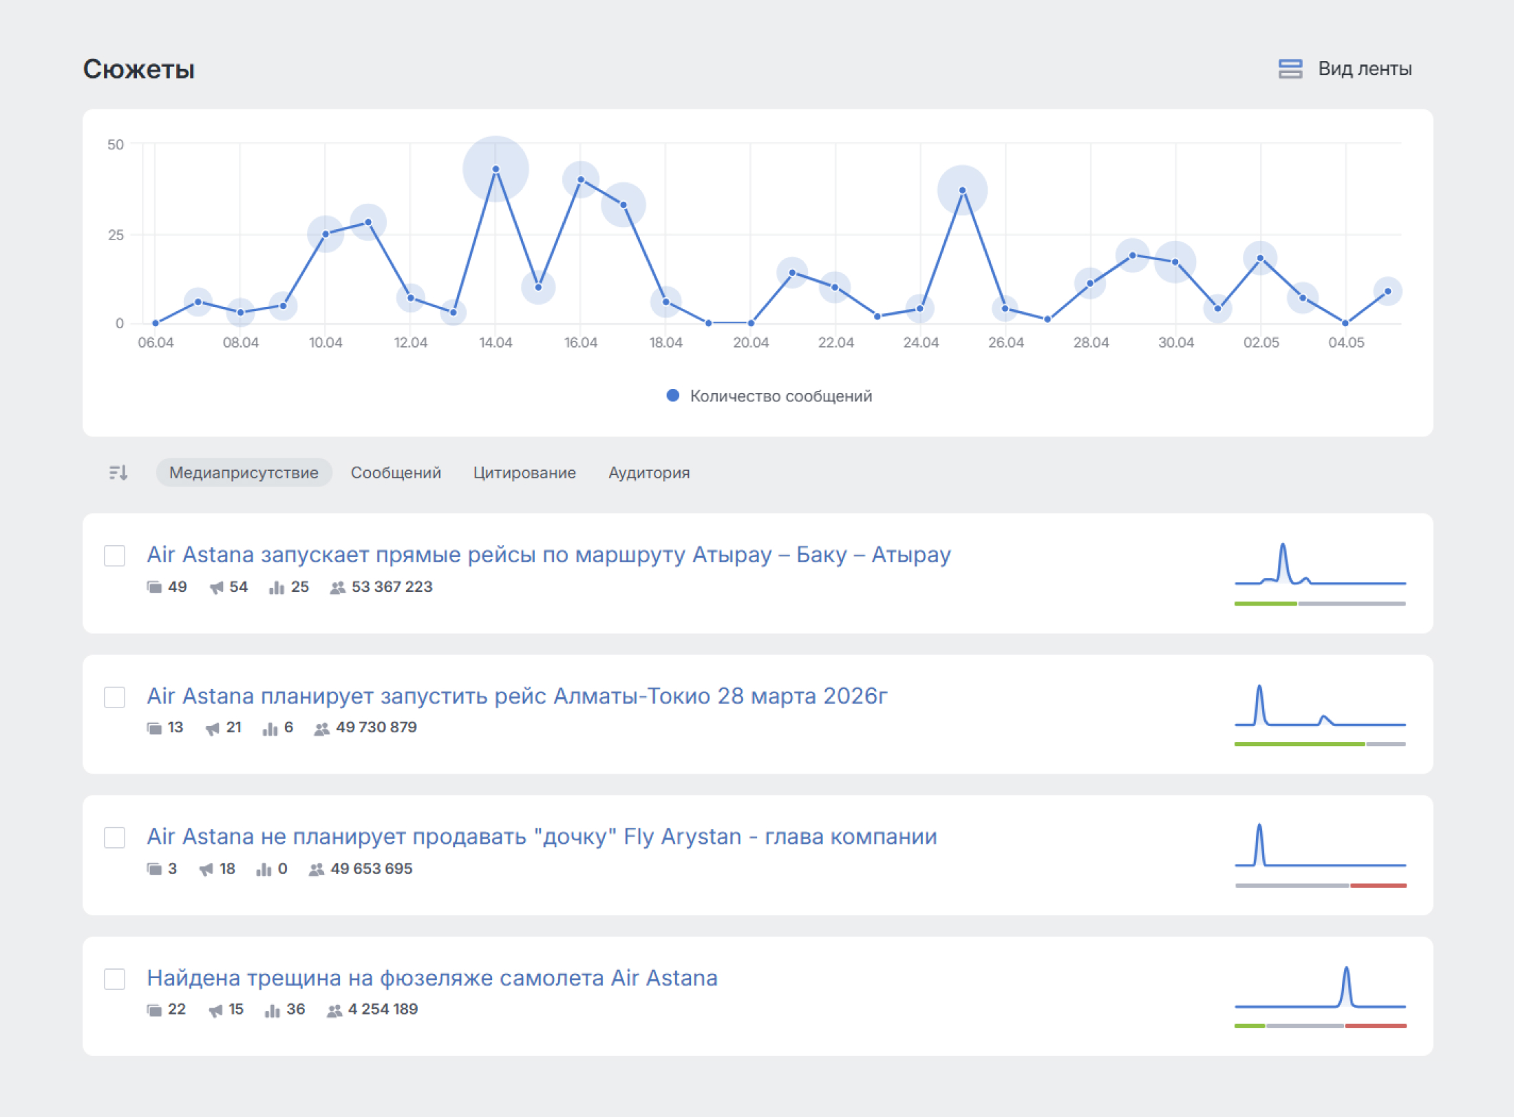Toggle Количество сообщений legend item

[x=769, y=396]
